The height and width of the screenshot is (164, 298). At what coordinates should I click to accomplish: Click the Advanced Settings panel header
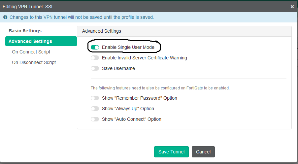point(102,31)
